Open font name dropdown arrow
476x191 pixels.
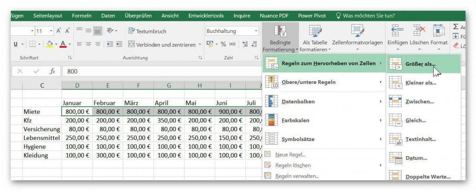click(x=33, y=31)
